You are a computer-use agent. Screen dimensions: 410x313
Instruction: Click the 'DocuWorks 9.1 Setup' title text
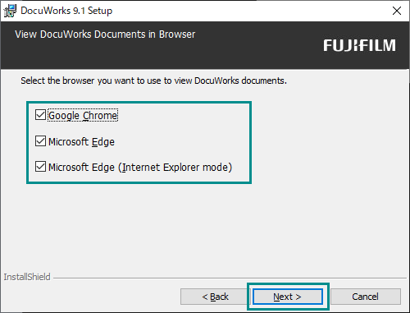pyautogui.click(x=66, y=11)
